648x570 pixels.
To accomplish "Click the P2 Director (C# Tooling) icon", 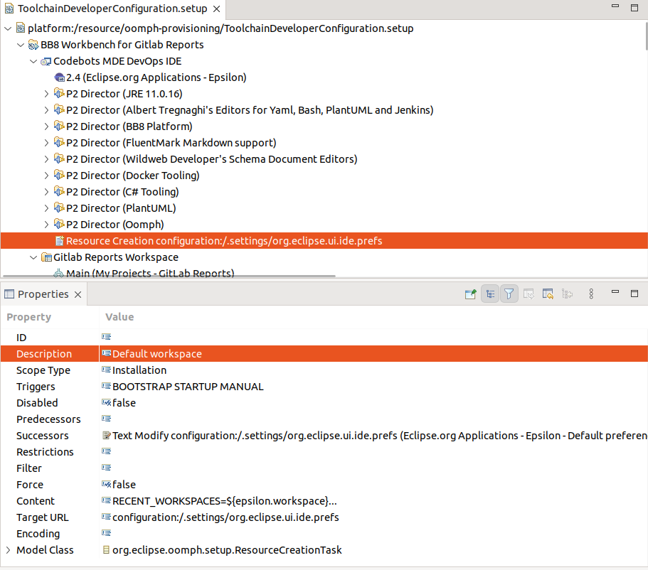I will (60, 191).
